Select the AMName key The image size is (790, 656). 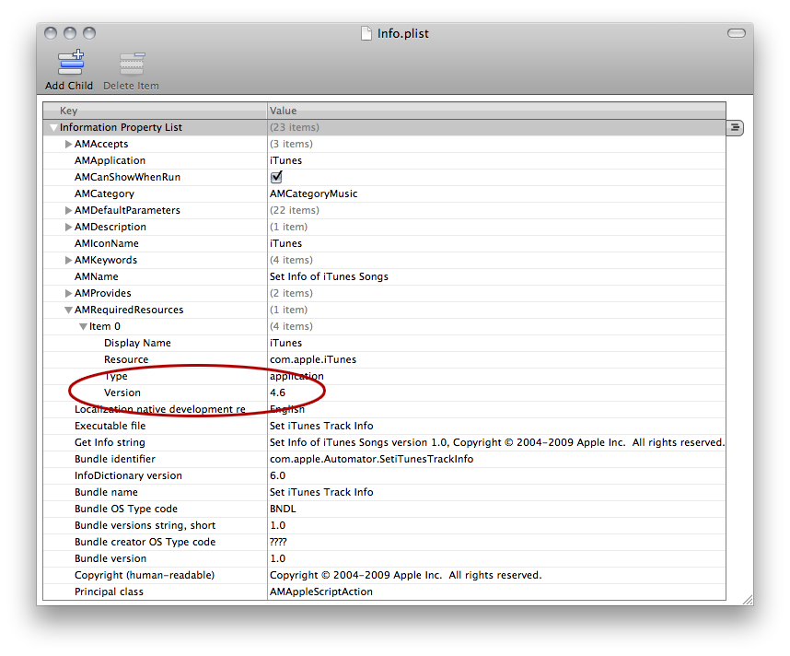[x=97, y=276]
